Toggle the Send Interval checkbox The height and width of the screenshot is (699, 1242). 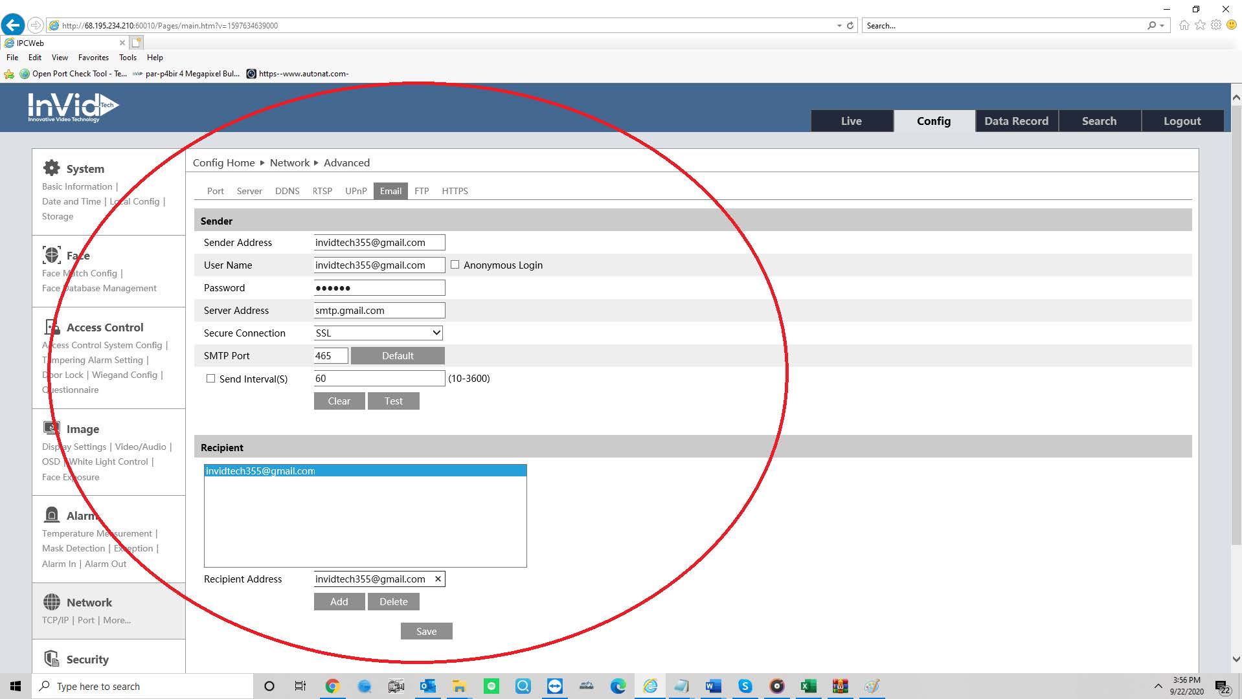tap(210, 379)
